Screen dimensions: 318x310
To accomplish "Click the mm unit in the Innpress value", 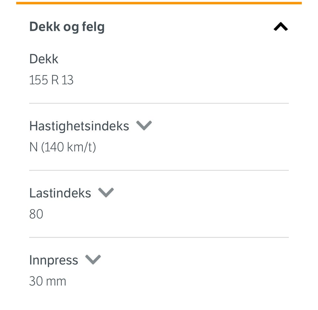I will [x=56, y=282].
